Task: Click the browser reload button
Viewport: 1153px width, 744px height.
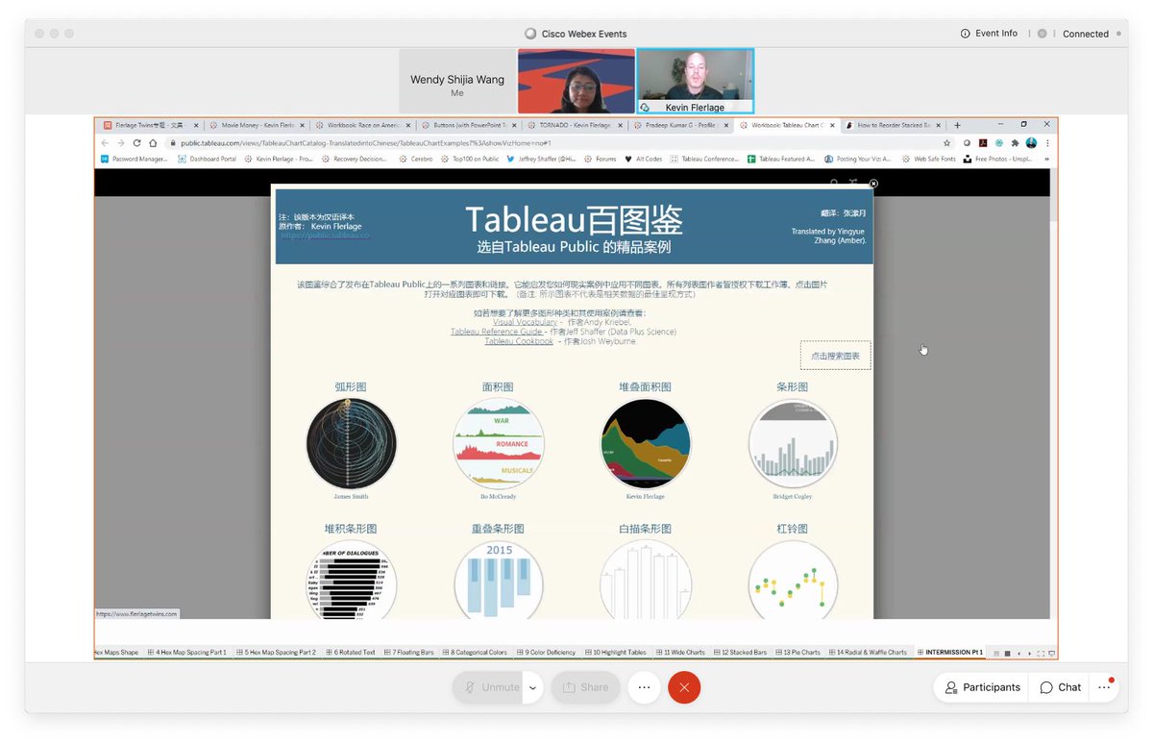Action: 136,142
